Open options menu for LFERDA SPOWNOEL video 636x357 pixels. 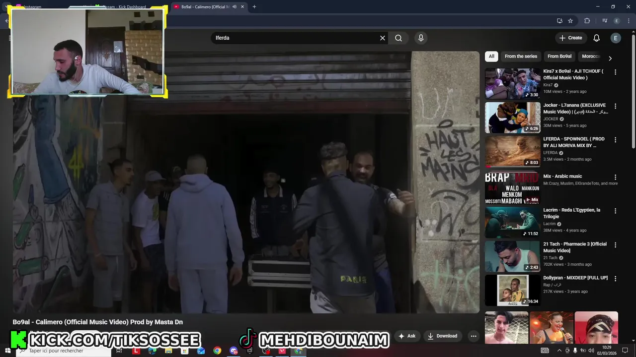pos(615,140)
